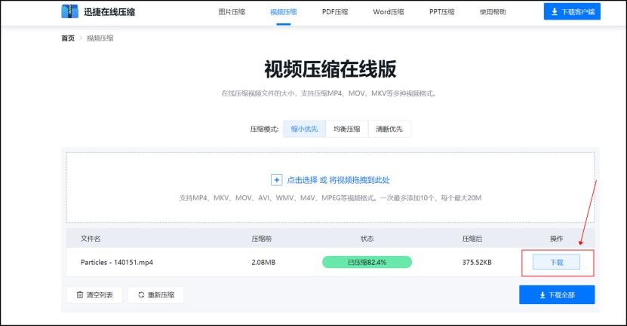This screenshot has height=326, width=627.
Task: Click the refresh icon for 重新压缩
Action: (140, 295)
